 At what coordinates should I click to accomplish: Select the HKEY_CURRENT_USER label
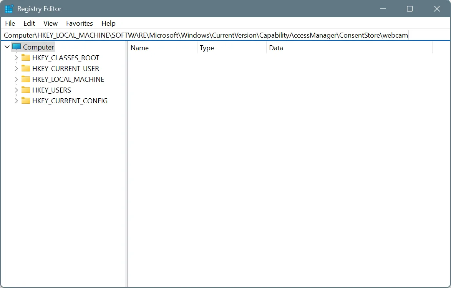coord(66,68)
